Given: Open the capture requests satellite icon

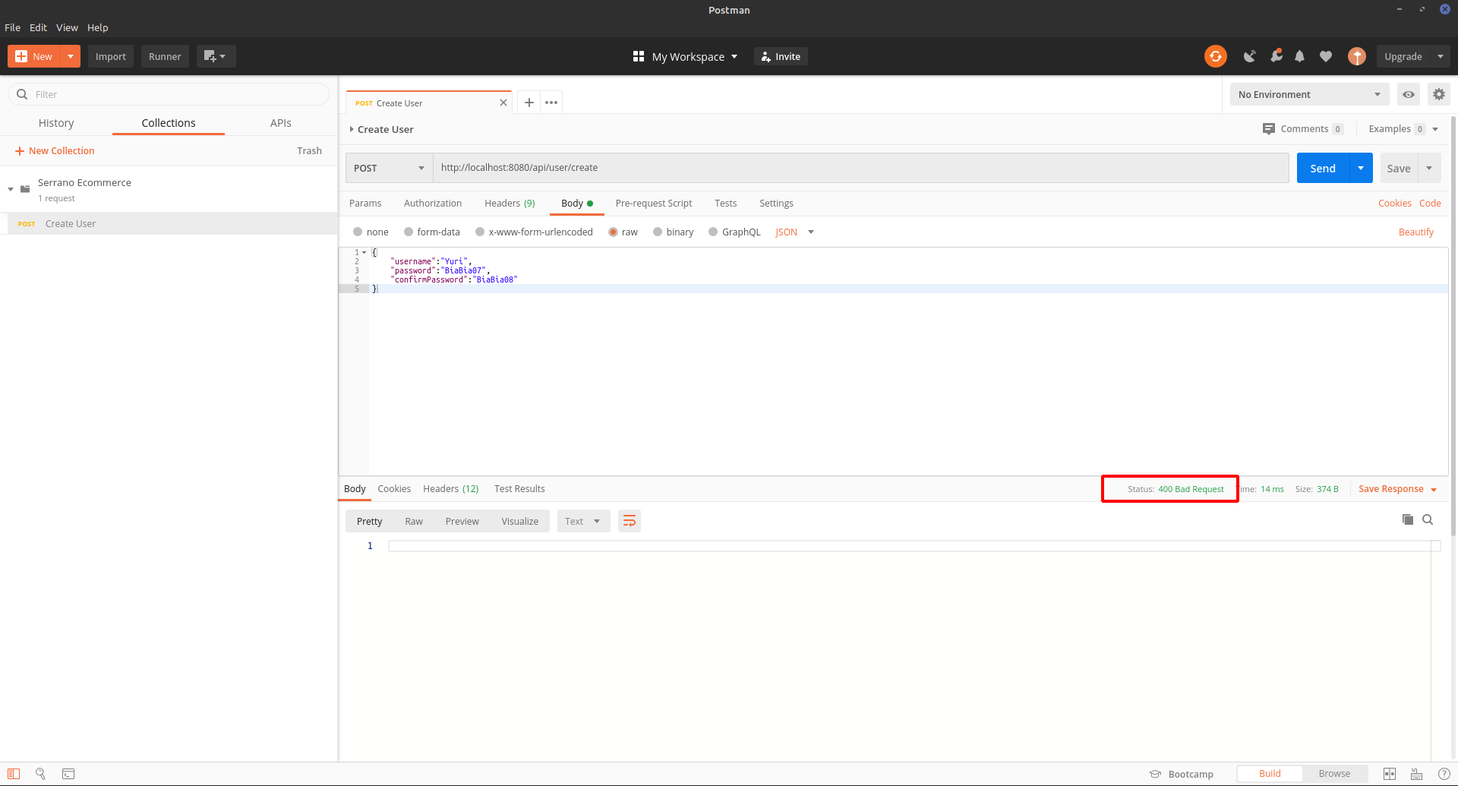Looking at the screenshot, I should point(1249,56).
